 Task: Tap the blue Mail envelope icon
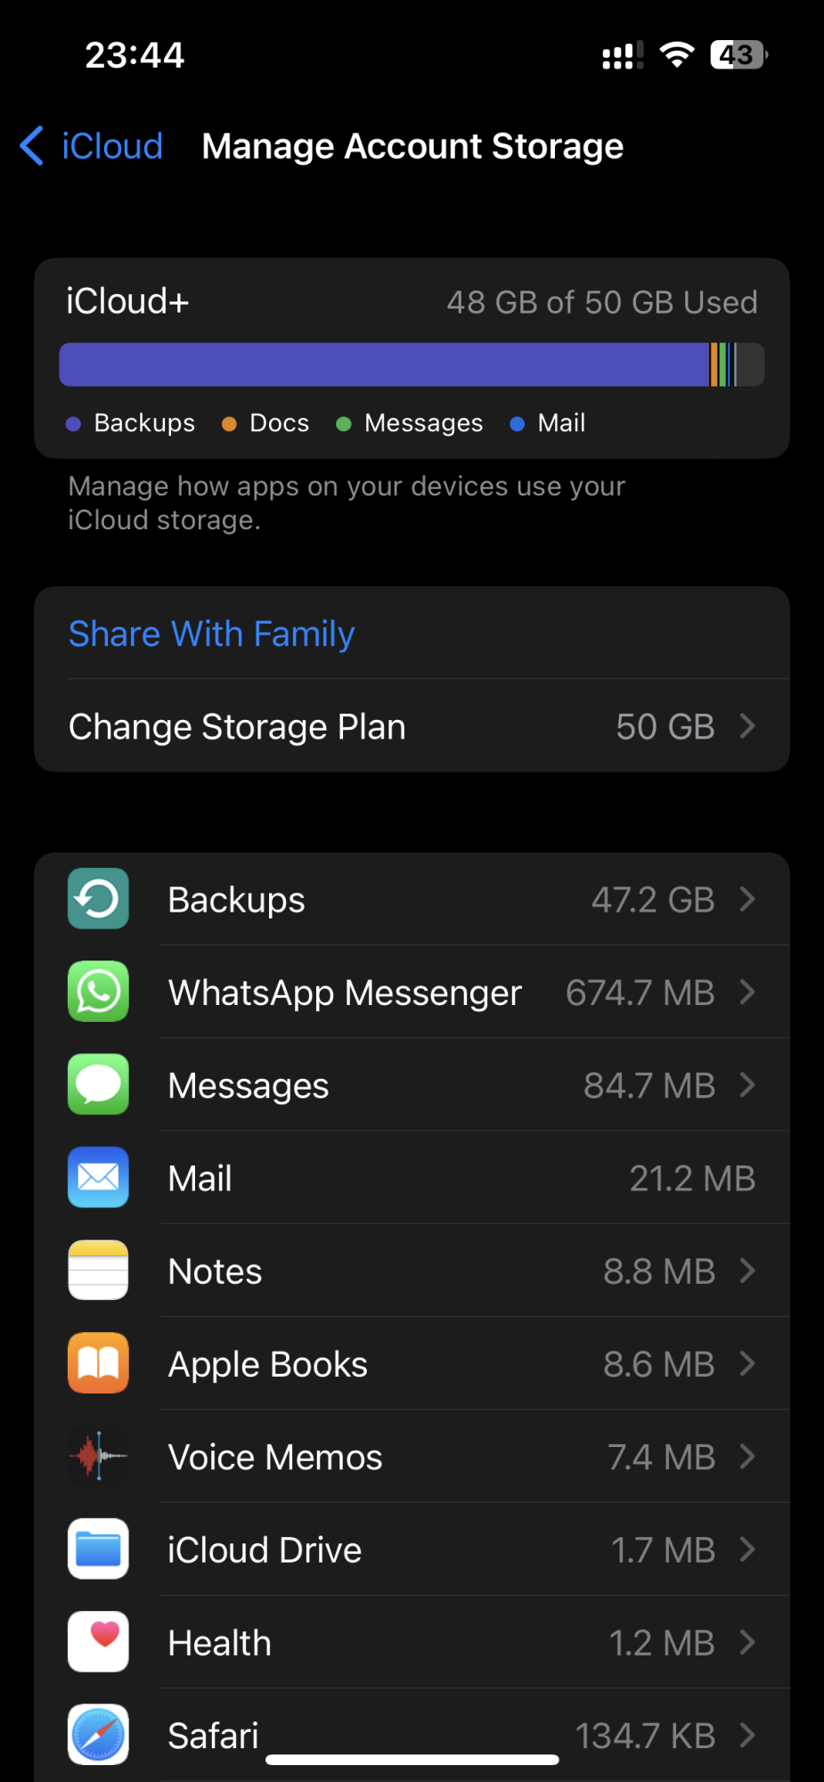pyautogui.click(x=98, y=1177)
